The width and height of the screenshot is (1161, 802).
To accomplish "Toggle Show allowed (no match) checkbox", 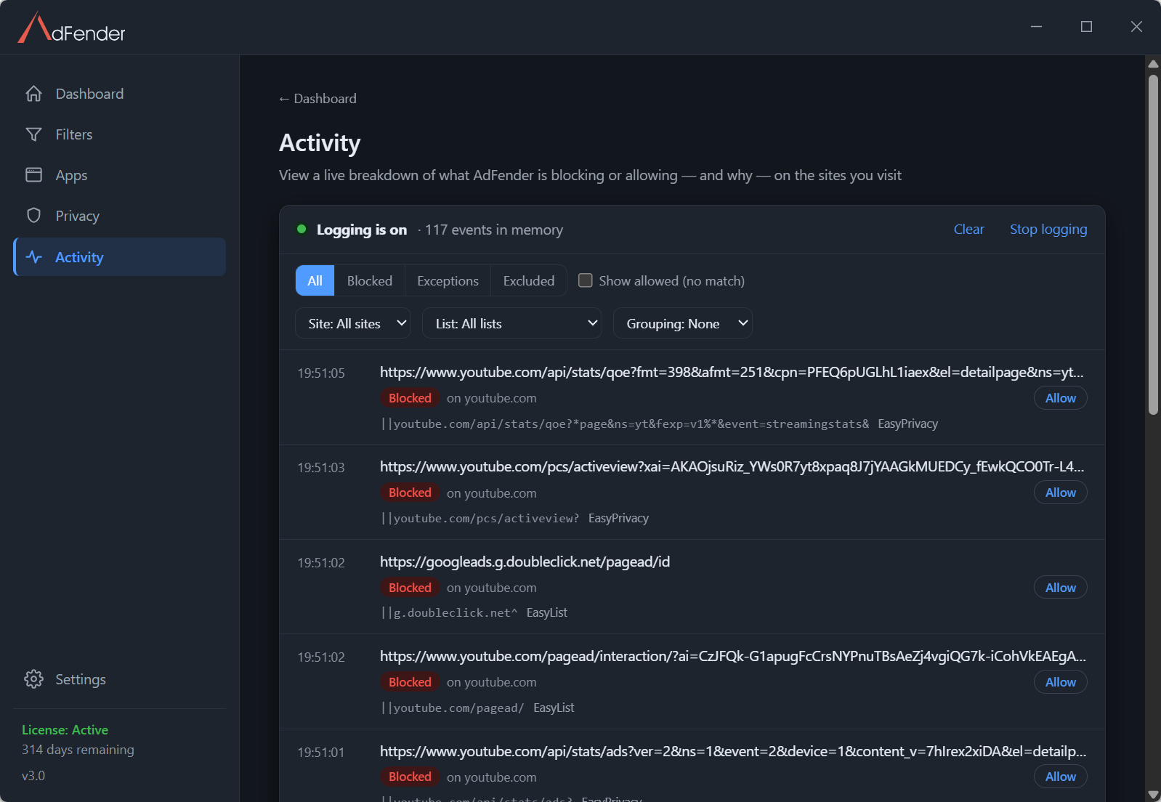I will [585, 280].
